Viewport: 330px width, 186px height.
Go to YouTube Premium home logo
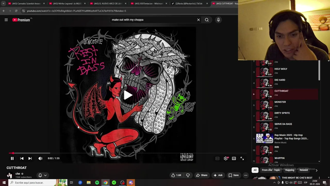(22, 20)
